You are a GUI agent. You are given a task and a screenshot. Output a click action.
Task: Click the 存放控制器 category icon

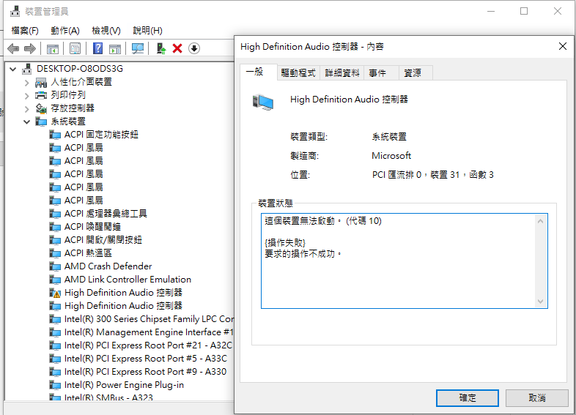tap(41, 108)
